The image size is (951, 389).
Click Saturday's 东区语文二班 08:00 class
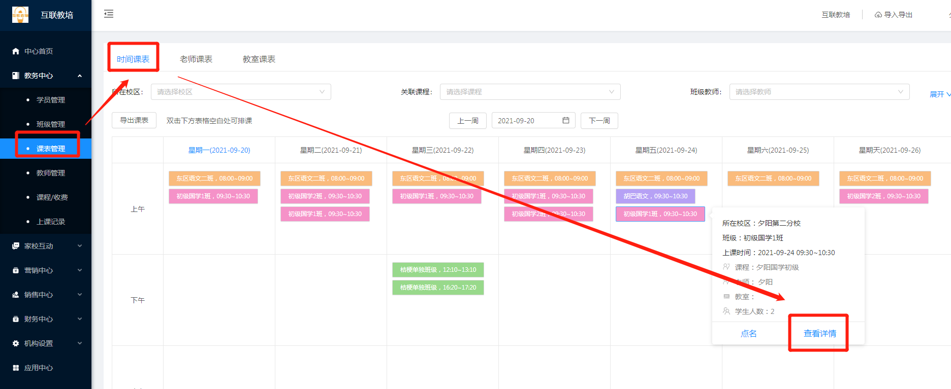(773, 179)
